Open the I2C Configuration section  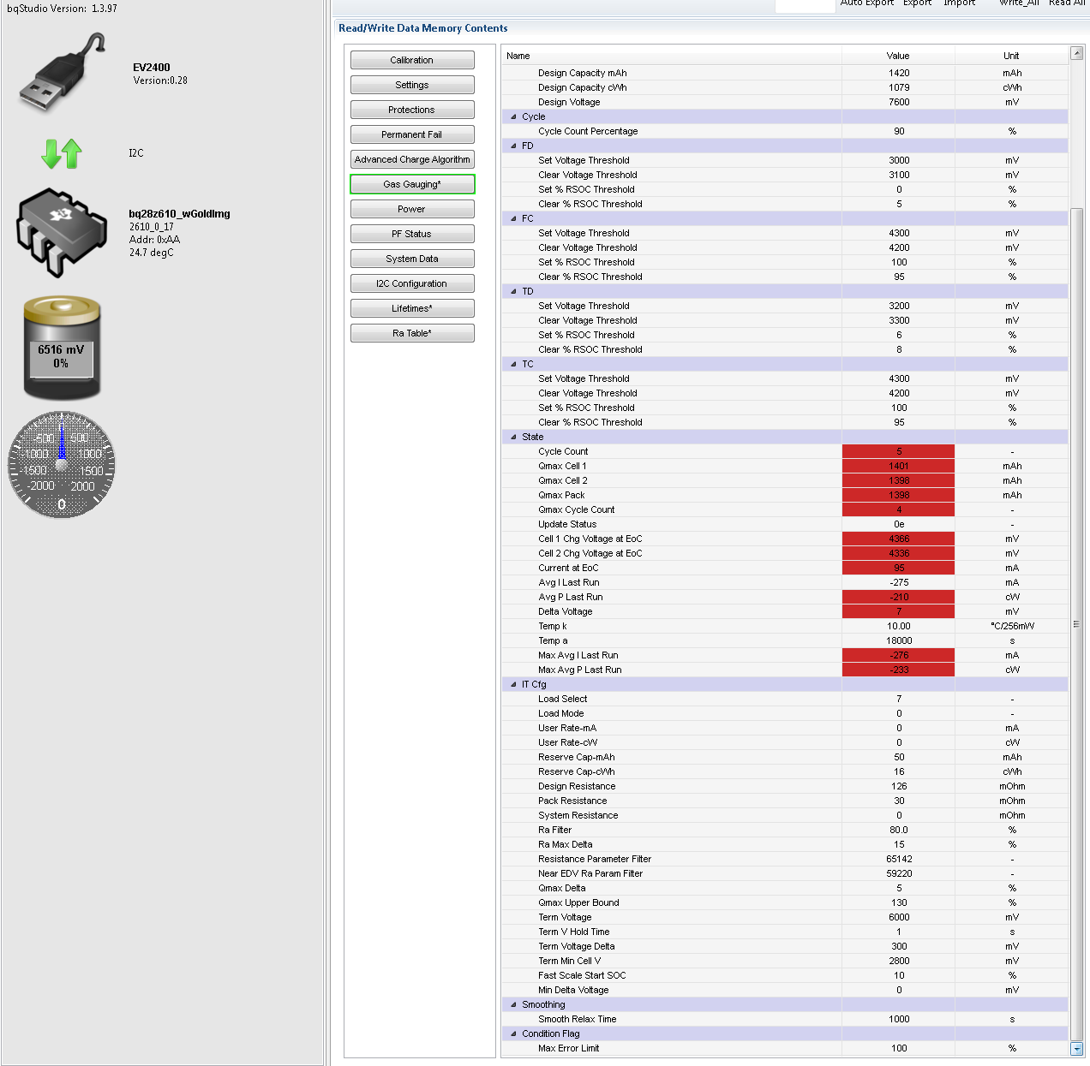tap(412, 283)
